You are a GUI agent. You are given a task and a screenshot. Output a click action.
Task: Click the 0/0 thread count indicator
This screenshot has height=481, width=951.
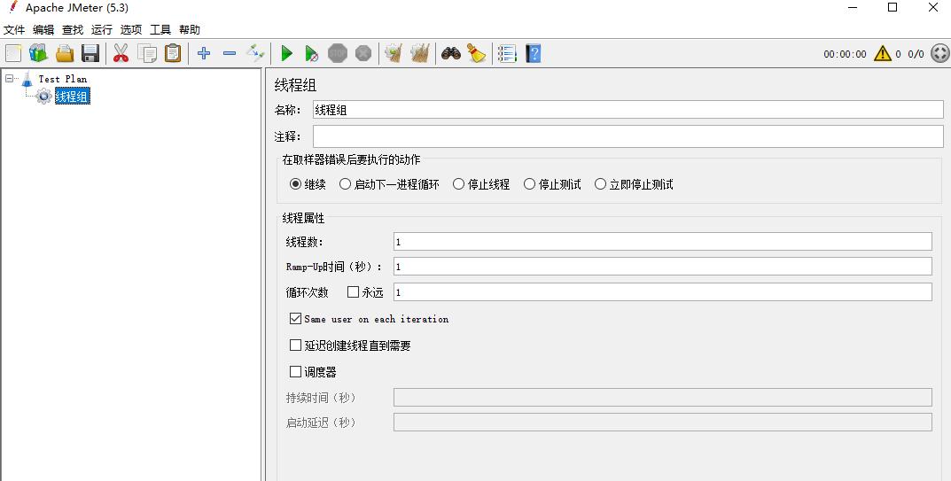click(x=916, y=54)
